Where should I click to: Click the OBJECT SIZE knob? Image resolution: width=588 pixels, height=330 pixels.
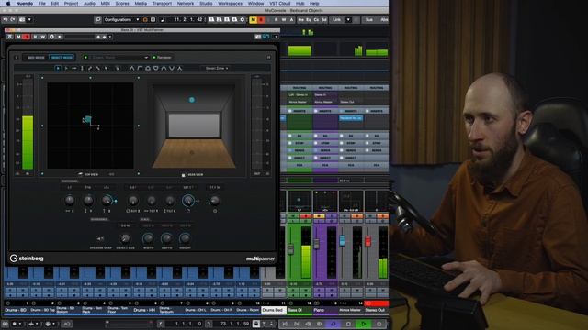[125, 238]
